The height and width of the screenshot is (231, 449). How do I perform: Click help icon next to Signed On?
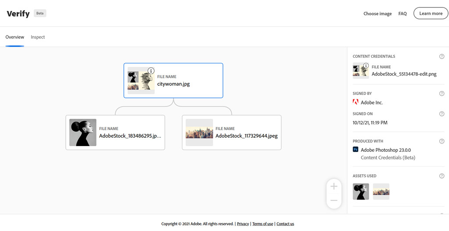(442, 114)
